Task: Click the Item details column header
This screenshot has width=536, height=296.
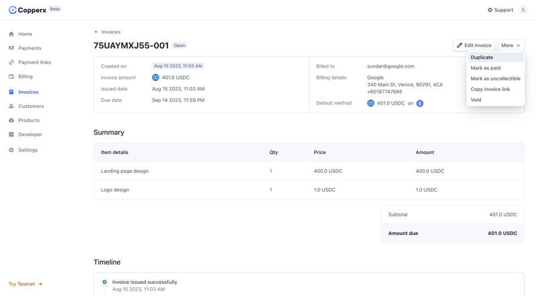Action: pos(115,153)
